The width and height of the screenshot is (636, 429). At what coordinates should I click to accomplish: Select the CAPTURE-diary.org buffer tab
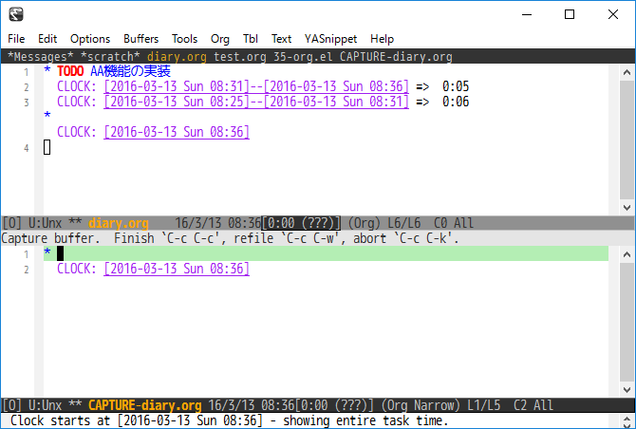[x=396, y=56]
